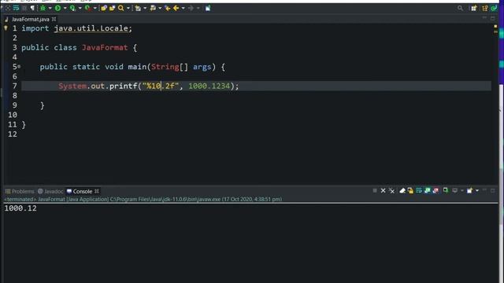Screen dimensions: 504x283
Task: Click the yellow Search magnifier icon
Action: [120, 8]
